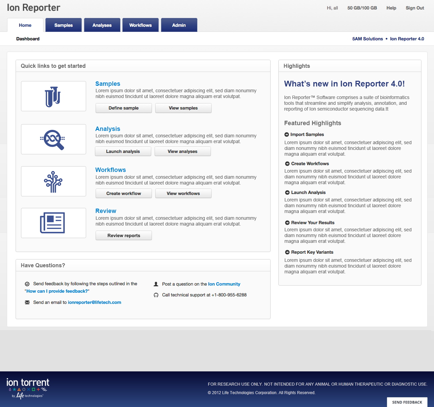Open the Samples heading link
This screenshot has width=434, height=407.
pos(108,84)
